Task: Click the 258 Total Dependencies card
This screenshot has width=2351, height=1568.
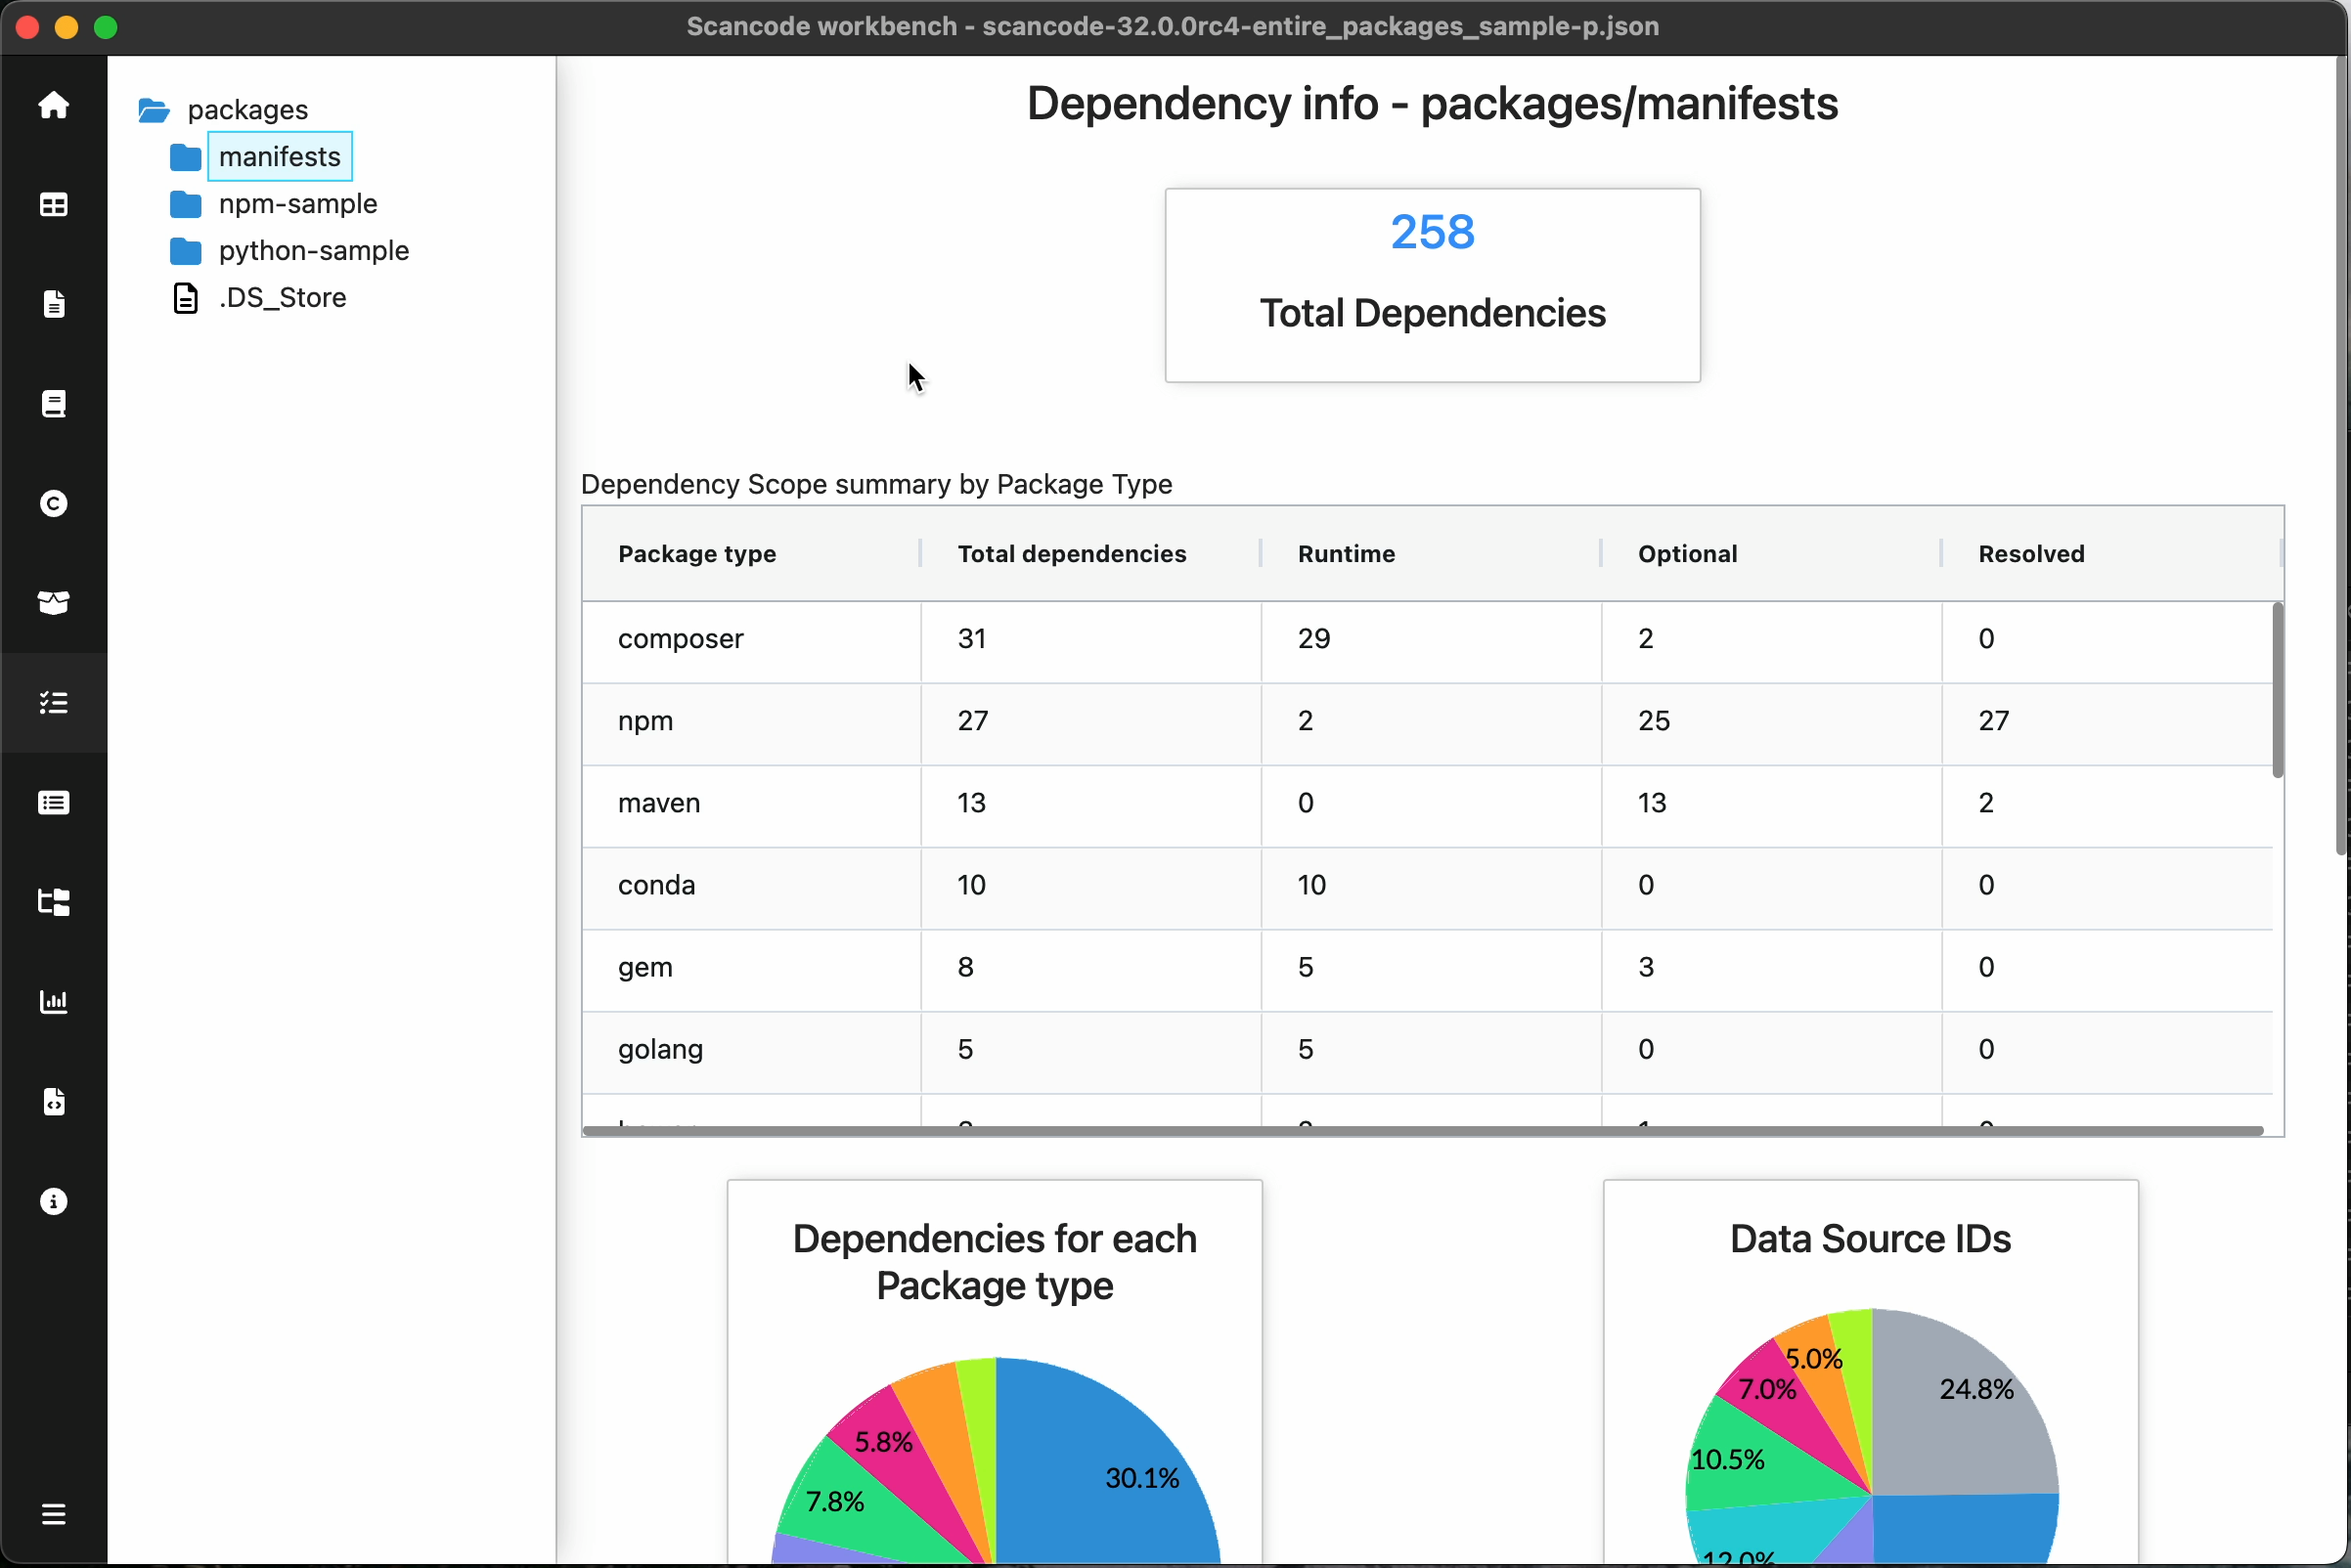Action: (x=1433, y=285)
